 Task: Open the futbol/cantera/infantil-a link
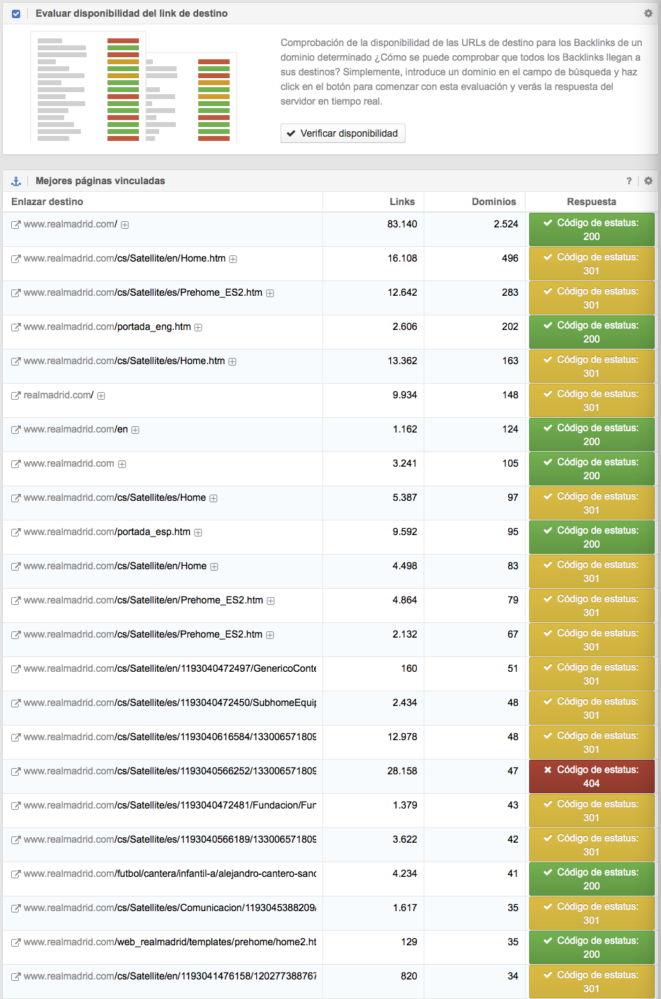coord(216,873)
